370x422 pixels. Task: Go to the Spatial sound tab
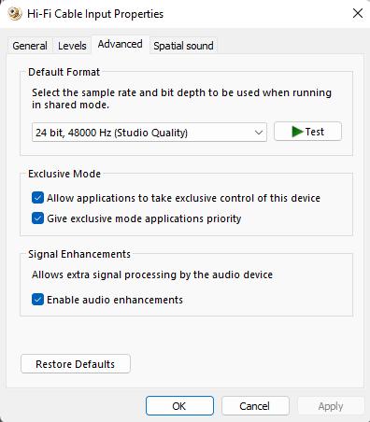click(183, 46)
